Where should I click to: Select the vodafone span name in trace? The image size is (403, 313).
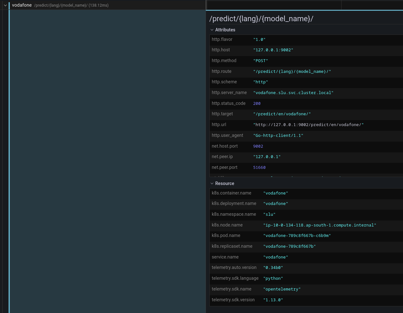point(22,5)
